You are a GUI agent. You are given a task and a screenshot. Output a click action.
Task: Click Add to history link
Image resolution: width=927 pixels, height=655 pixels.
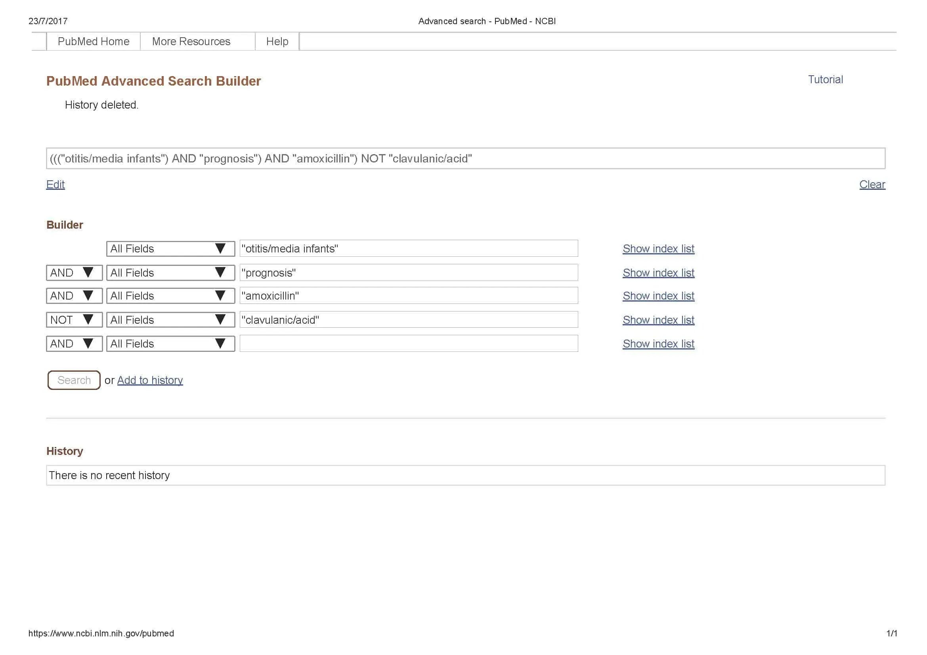[x=150, y=380]
